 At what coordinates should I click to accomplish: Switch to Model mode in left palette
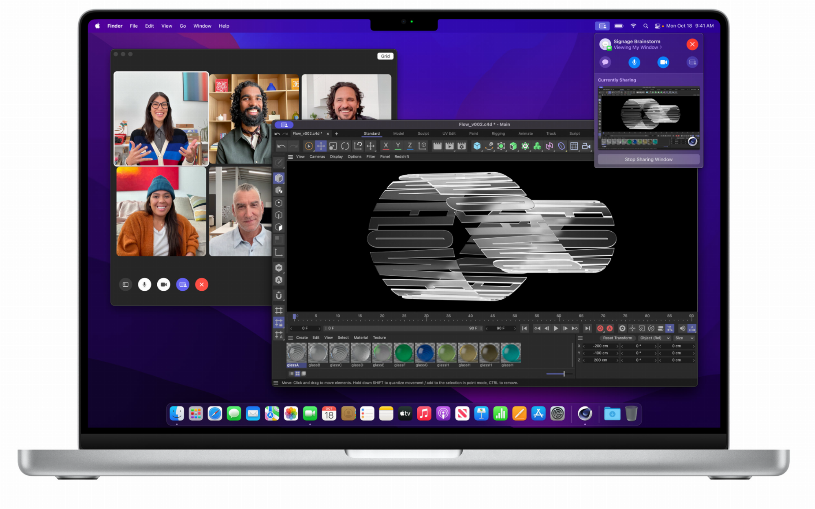(x=279, y=178)
